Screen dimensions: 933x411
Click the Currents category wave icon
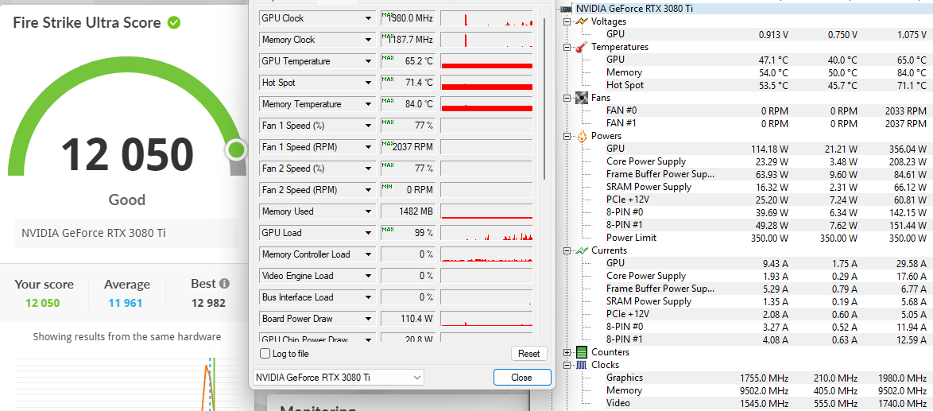[581, 250]
